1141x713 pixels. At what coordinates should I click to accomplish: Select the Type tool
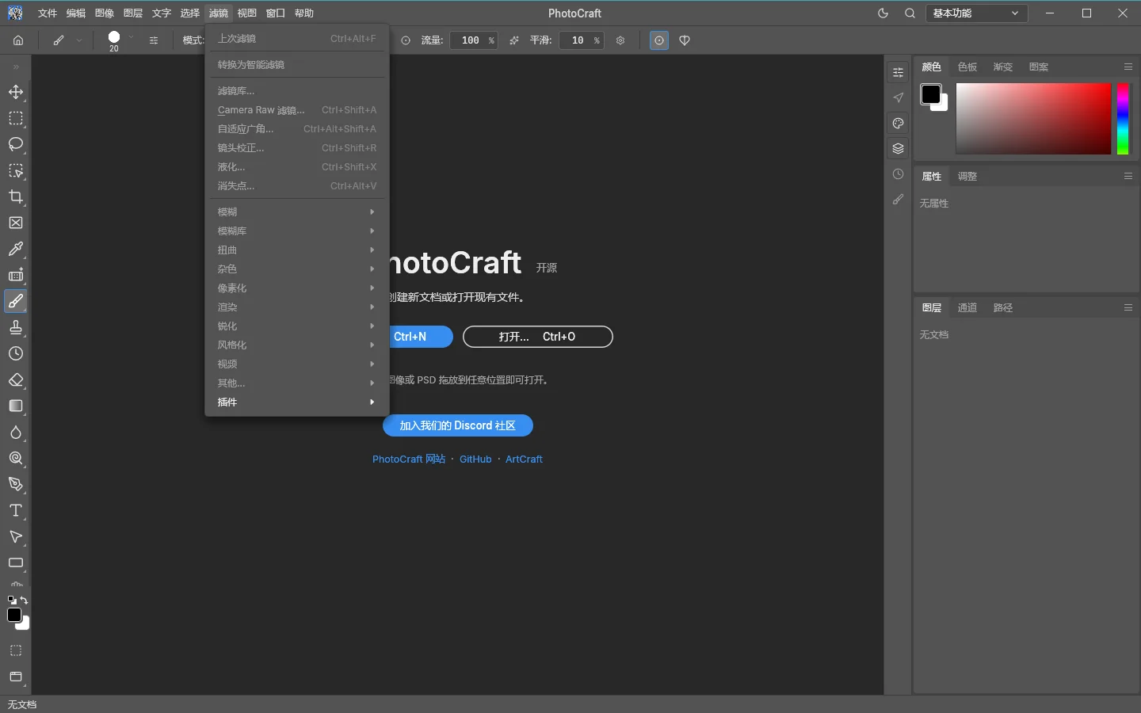[x=15, y=510]
